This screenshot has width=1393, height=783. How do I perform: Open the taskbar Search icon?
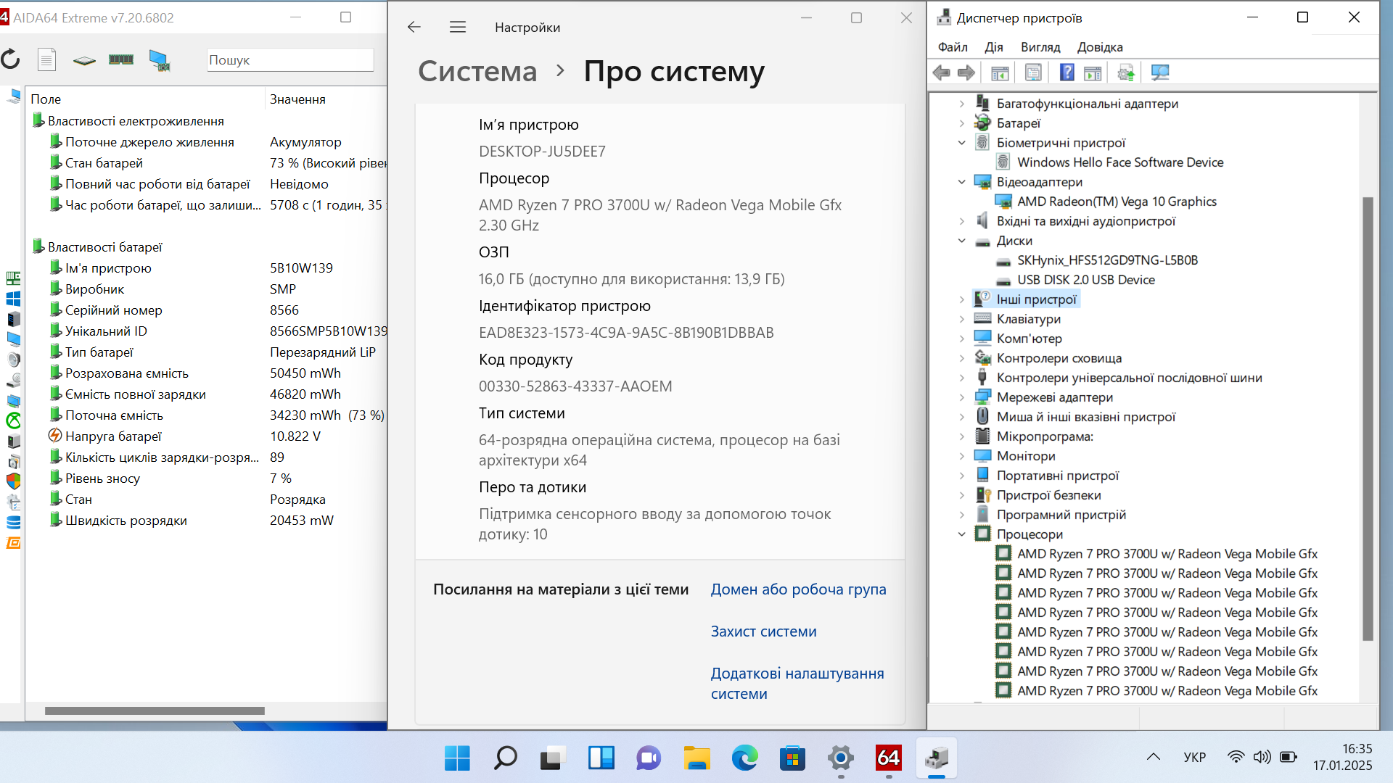tap(505, 758)
